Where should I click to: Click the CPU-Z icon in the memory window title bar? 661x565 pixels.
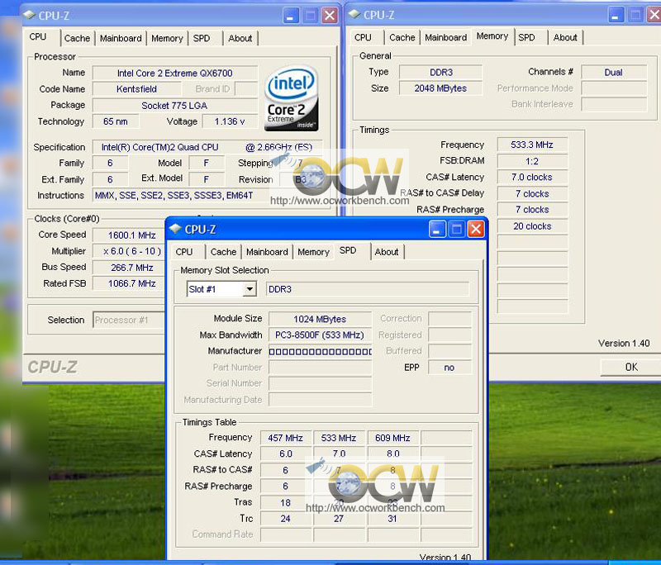tap(355, 14)
